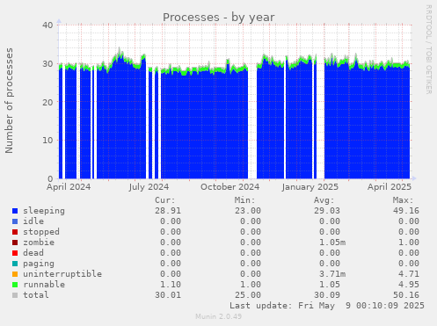This screenshot has height=326, width=437.
Task: Click the 'idle' legend label
Action: (x=33, y=221)
